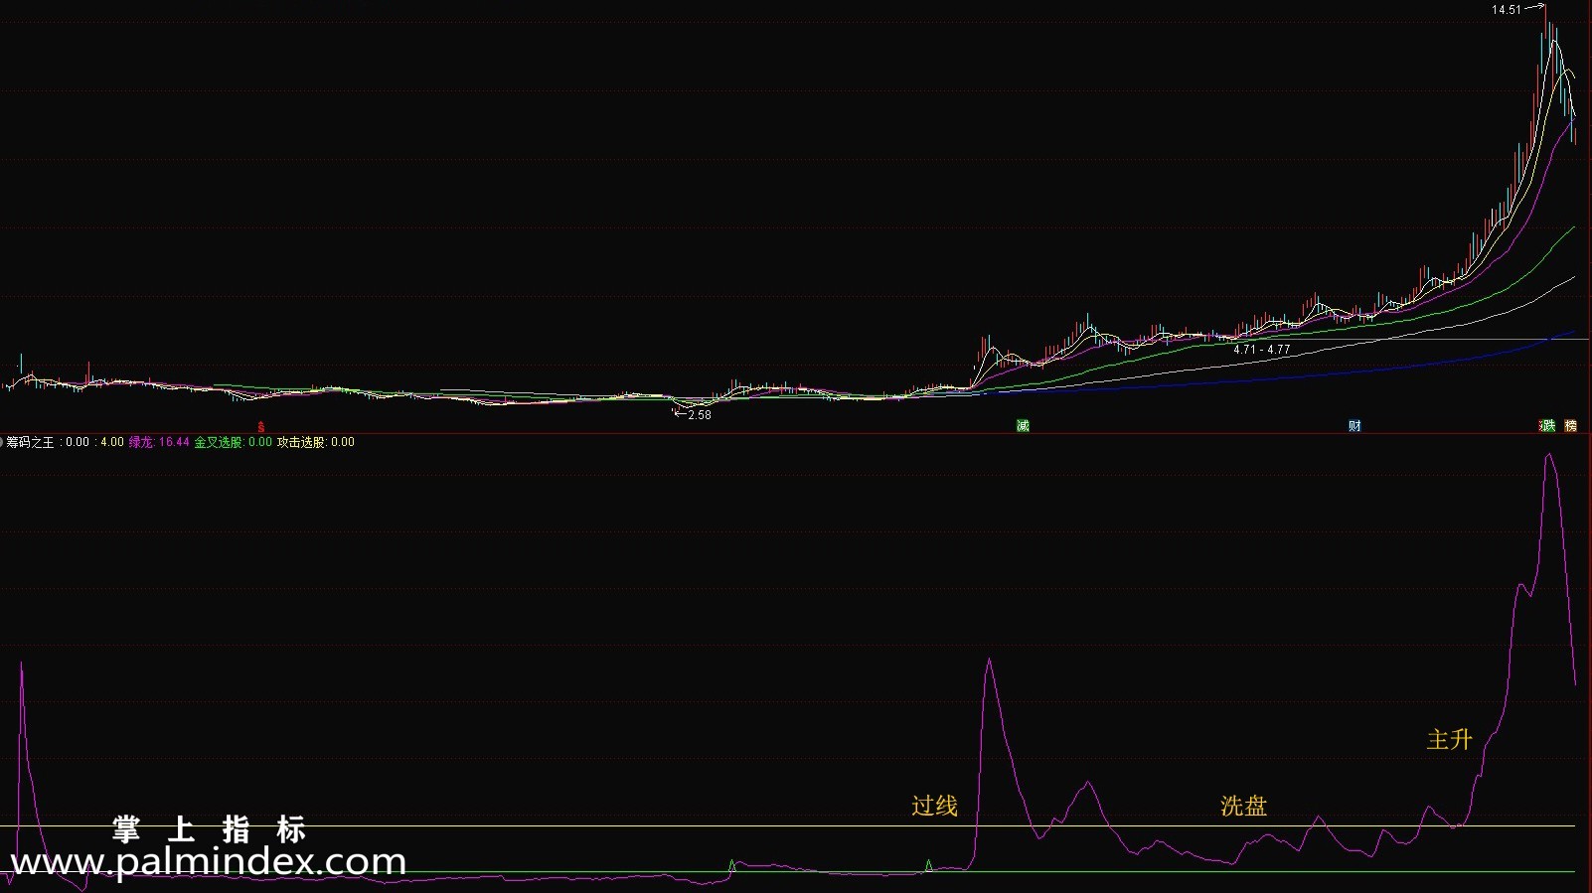Click the 4.71 - 4.77 price range label

pyautogui.click(x=1262, y=350)
